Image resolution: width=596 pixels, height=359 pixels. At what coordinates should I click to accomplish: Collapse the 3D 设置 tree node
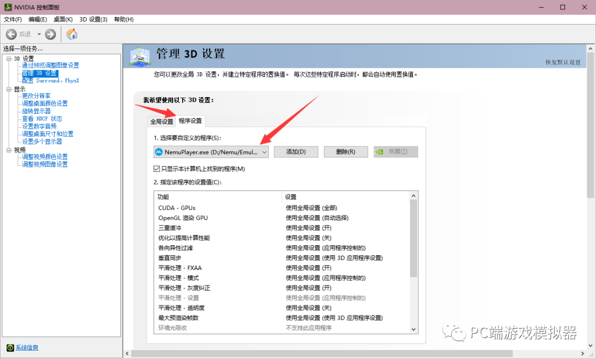[x=9, y=59]
